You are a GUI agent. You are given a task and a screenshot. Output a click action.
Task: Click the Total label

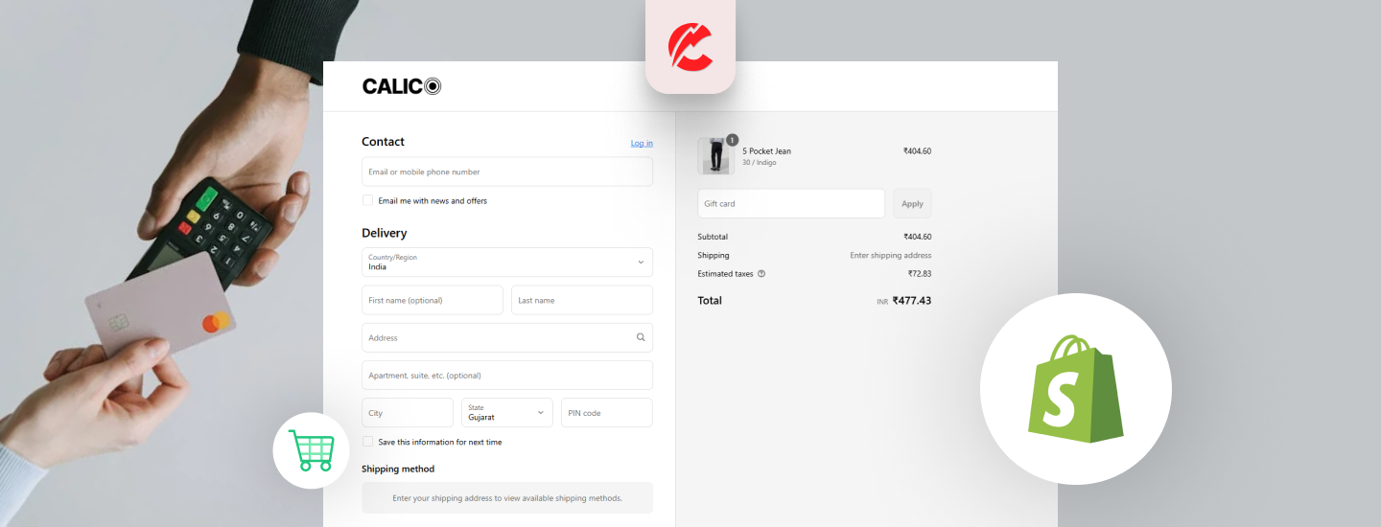(x=710, y=300)
